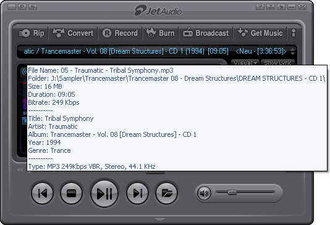Click the 'Size: 16 MB' text
330x225 pixels.
45,86
